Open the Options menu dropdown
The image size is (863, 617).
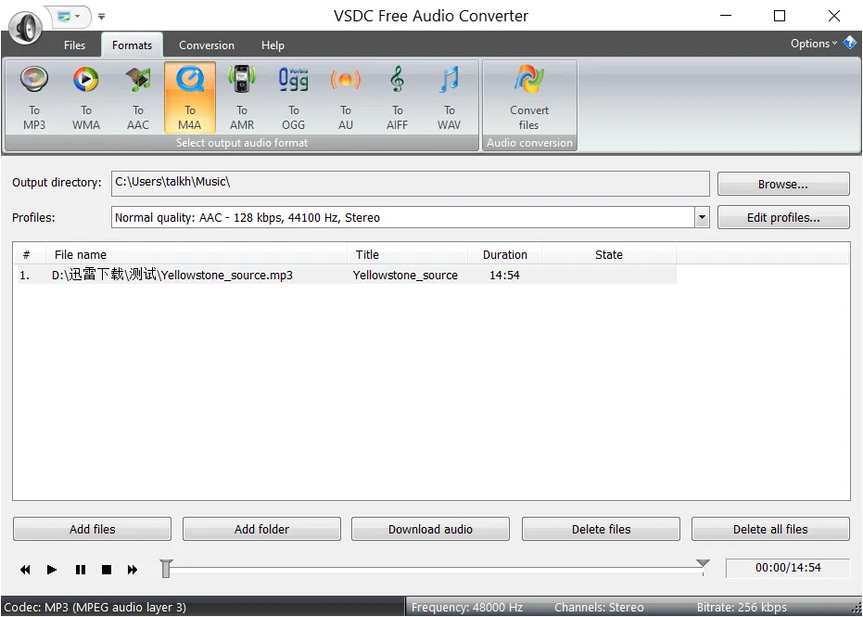coord(813,44)
